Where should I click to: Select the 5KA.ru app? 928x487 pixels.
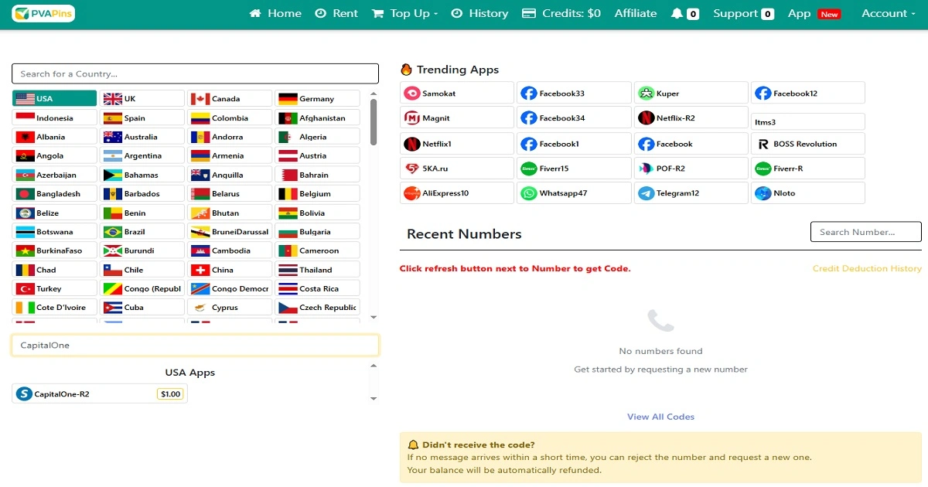(x=457, y=168)
